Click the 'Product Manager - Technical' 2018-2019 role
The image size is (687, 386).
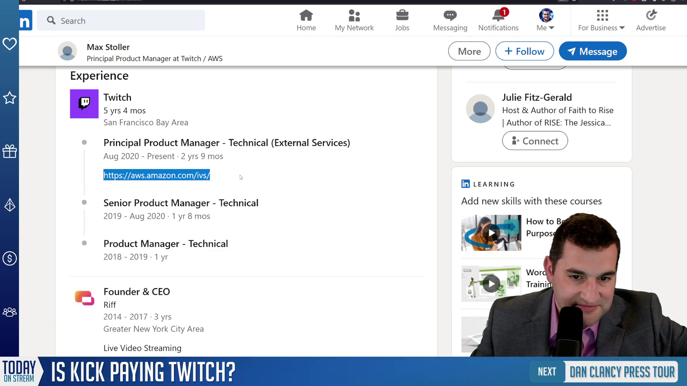[166, 244]
